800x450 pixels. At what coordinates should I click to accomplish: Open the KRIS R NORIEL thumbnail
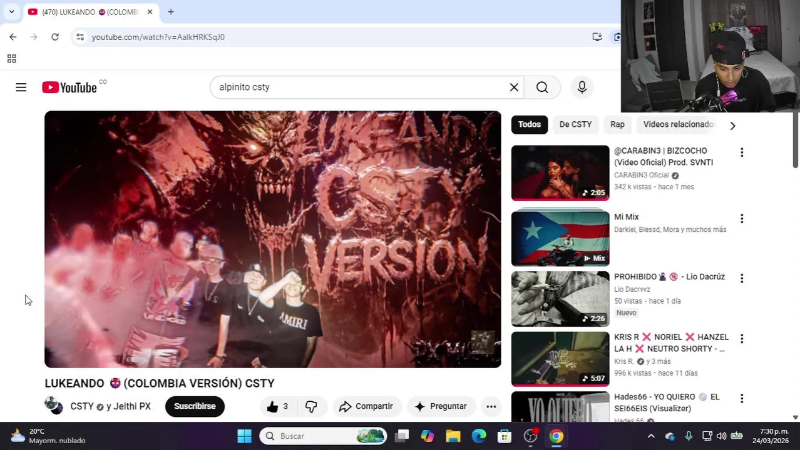pos(560,359)
